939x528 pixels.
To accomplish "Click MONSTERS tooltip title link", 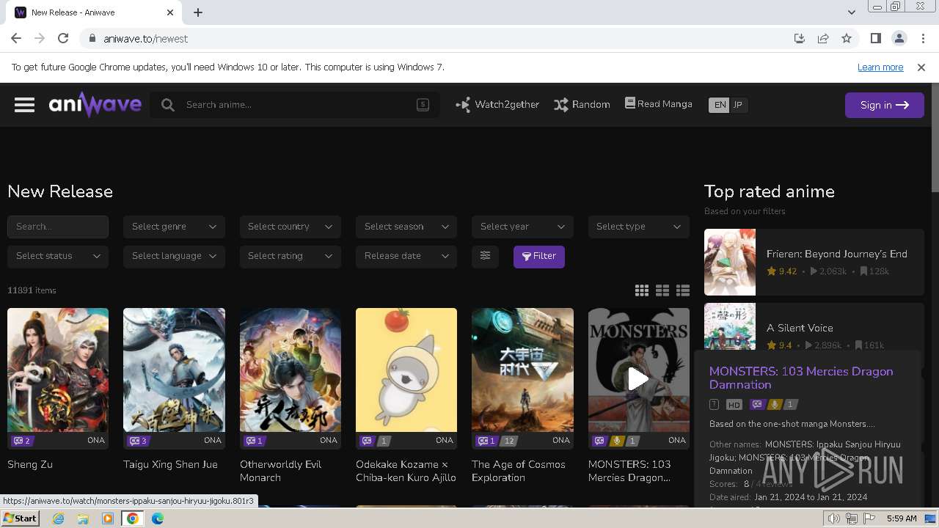I will [801, 378].
